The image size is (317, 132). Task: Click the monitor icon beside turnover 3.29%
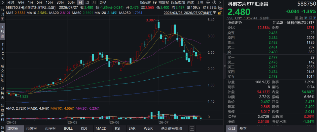[220, 8]
